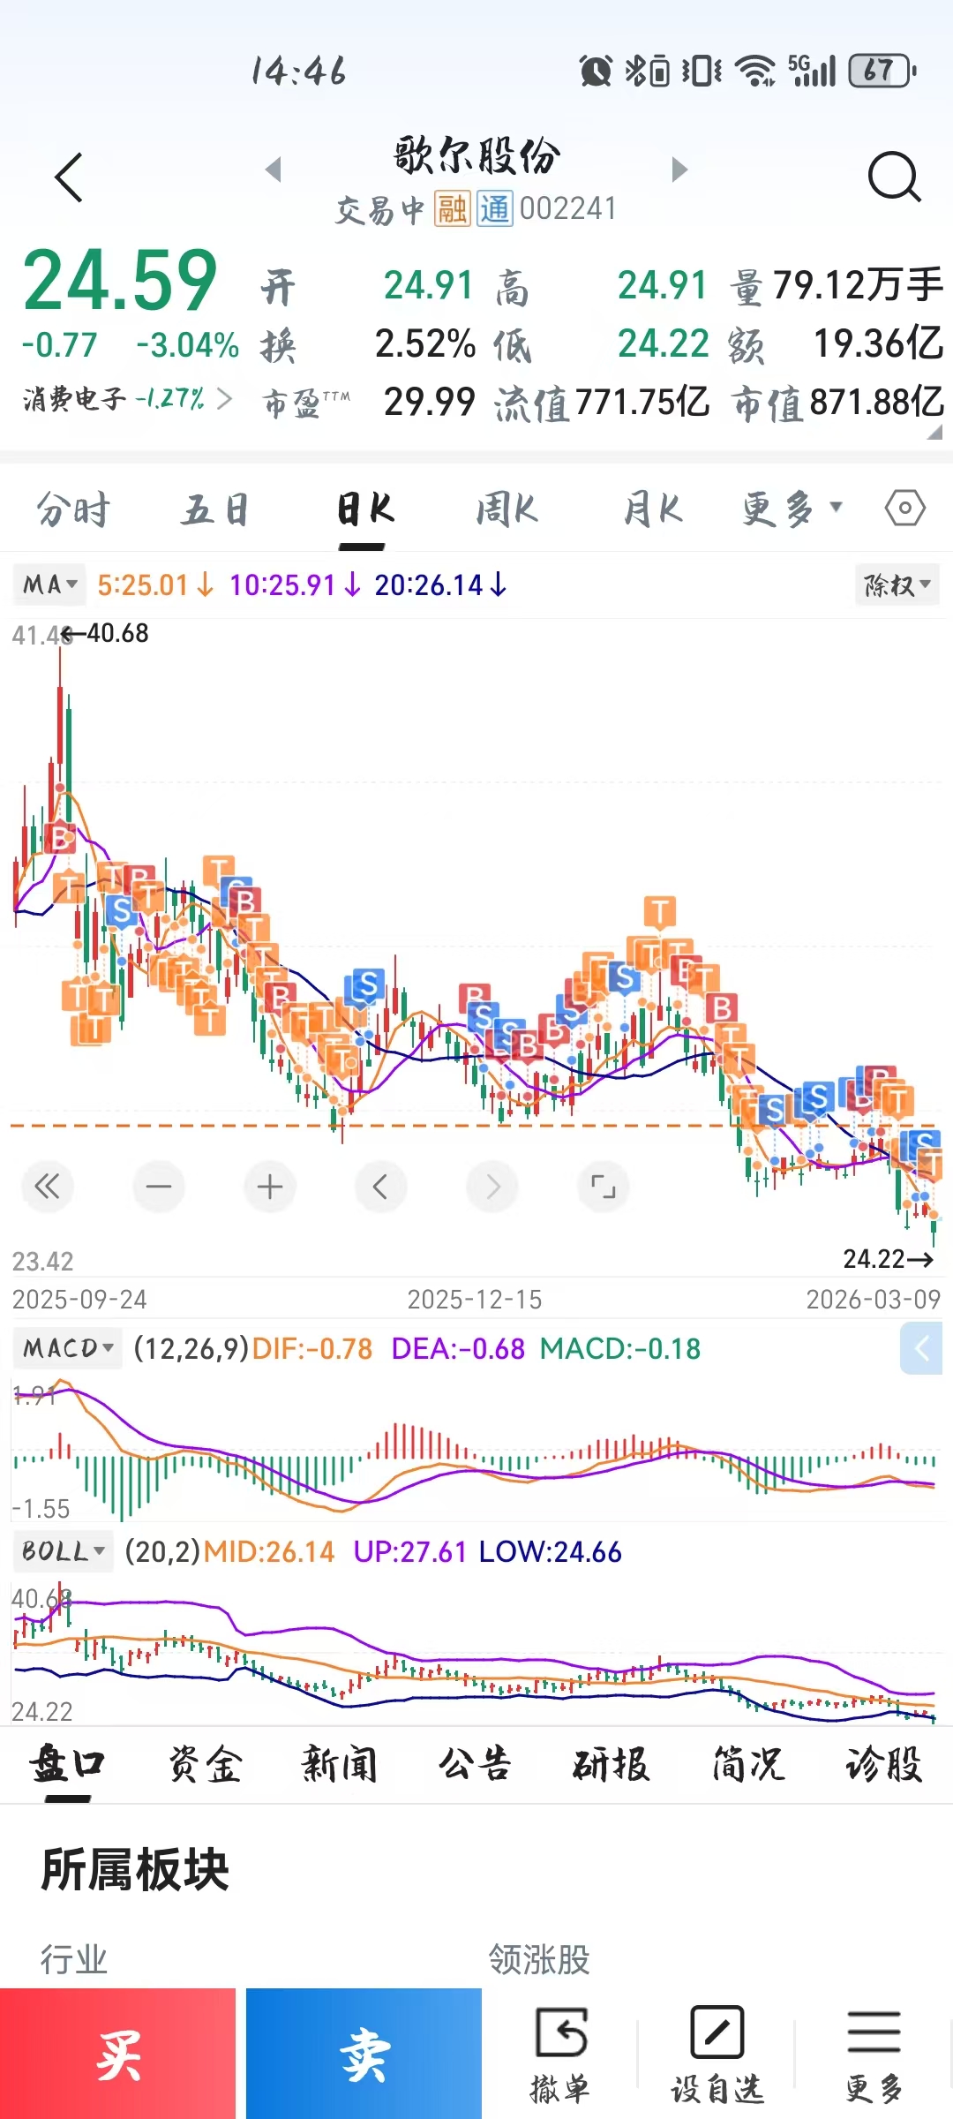Tap the 002241 stock code
953x2119 pixels.
point(568,209)
